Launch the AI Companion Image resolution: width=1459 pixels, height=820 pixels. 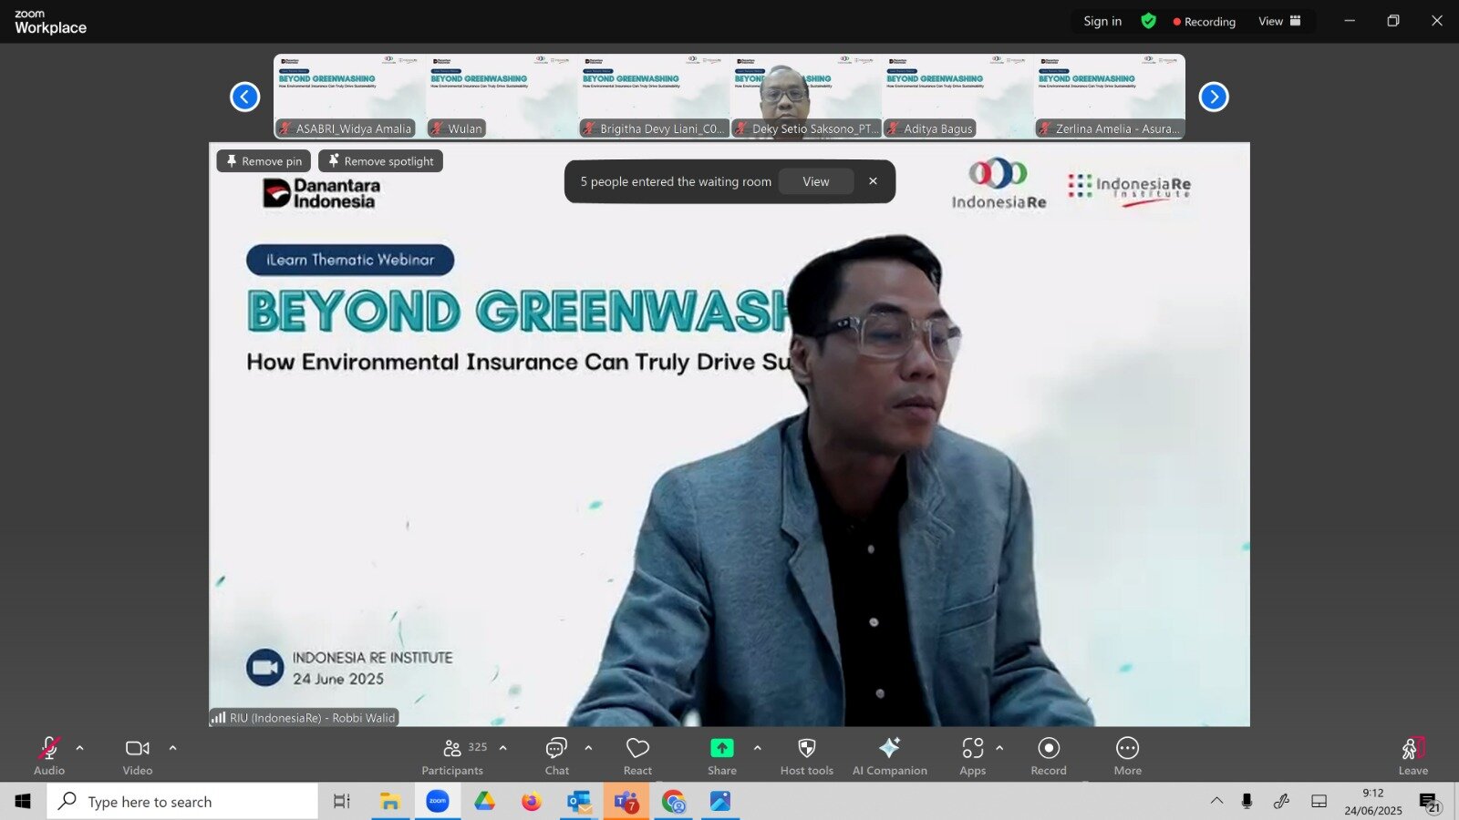(889, 756)
